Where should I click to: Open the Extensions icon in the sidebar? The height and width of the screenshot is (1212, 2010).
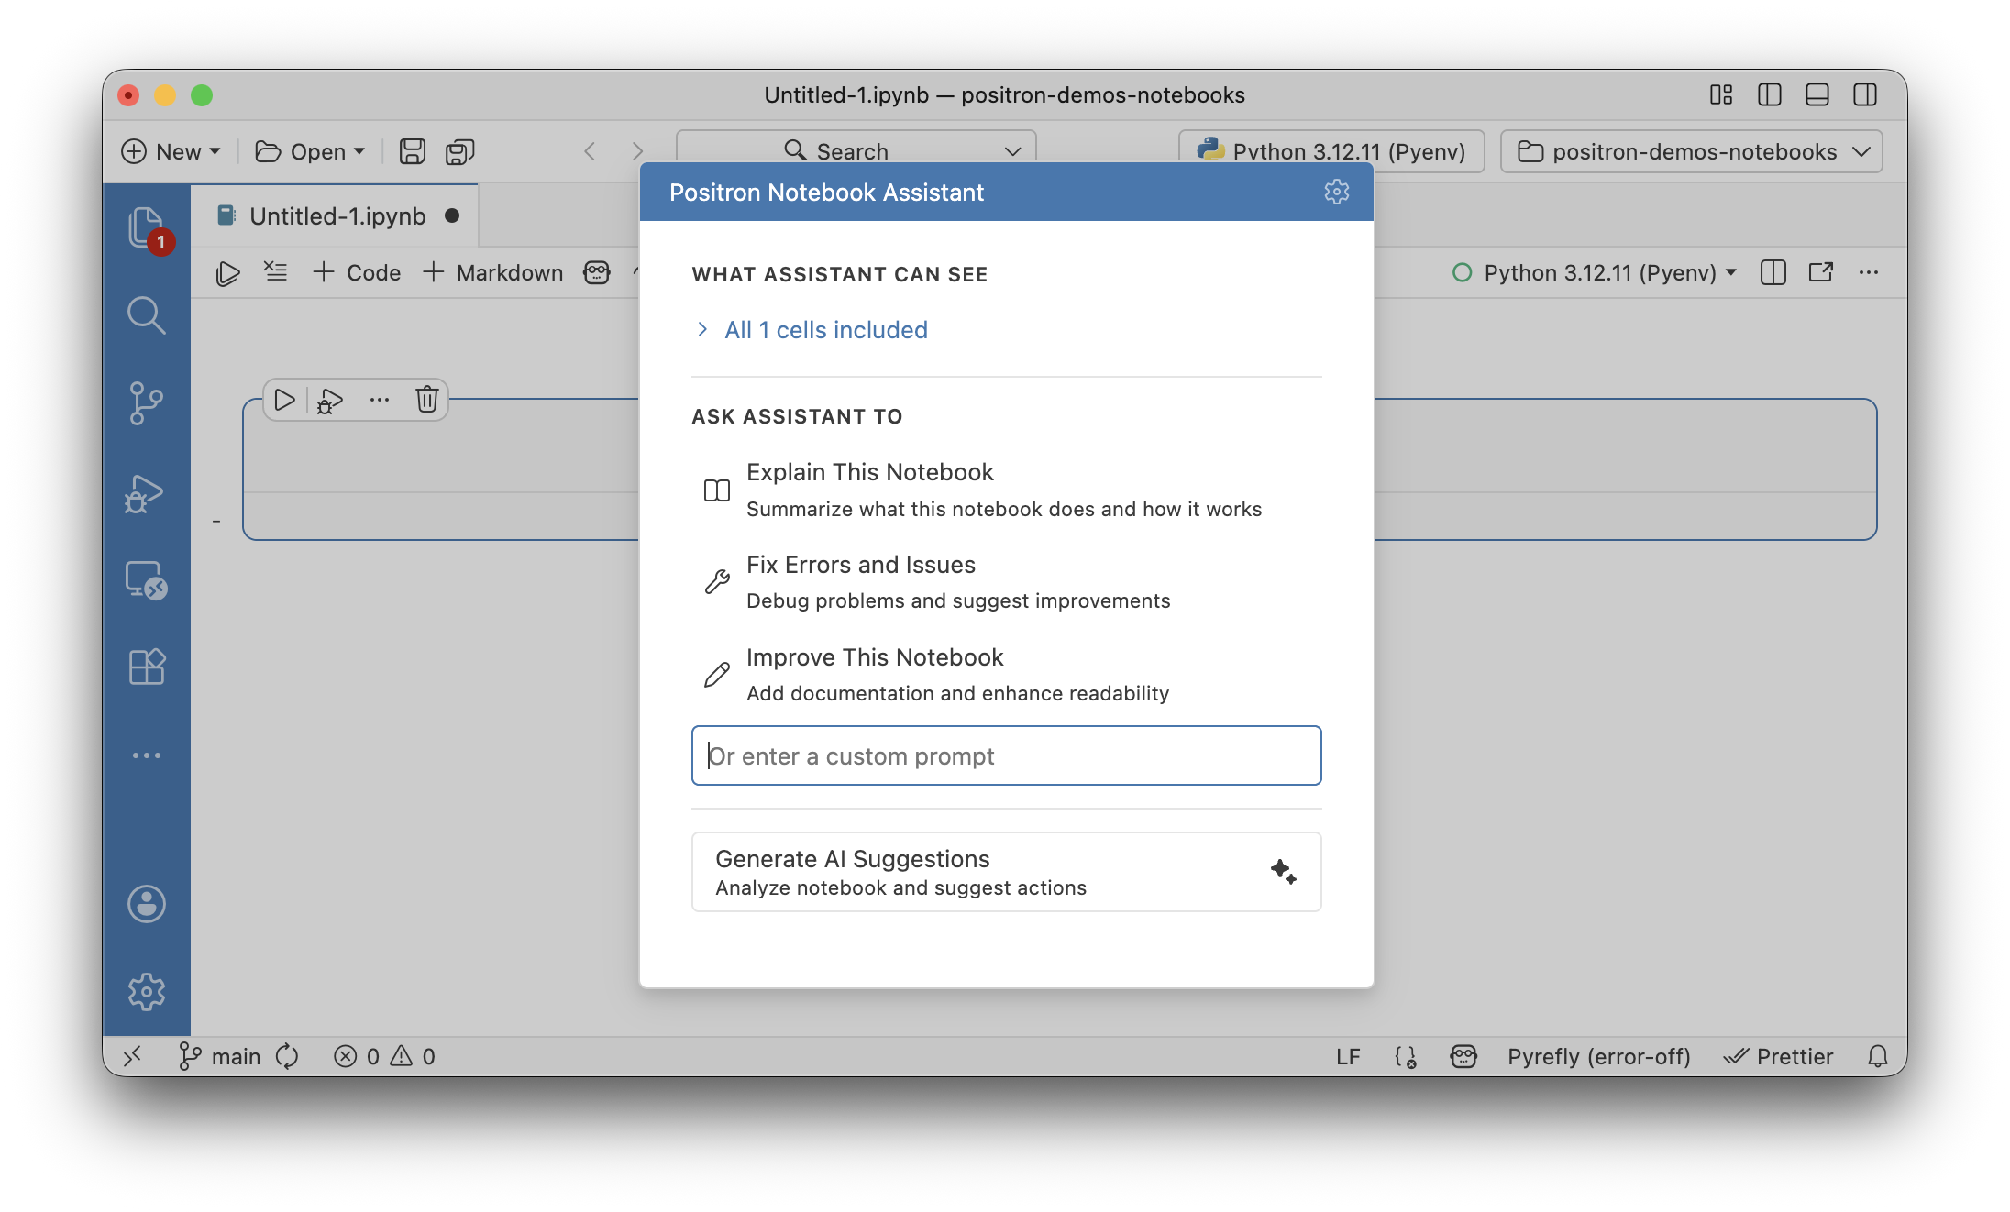coord(147,667)
